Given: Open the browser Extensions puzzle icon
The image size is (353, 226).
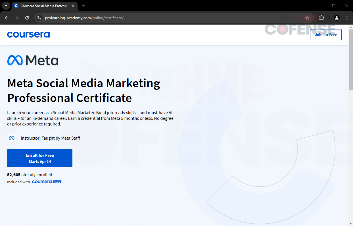Looking at the screenshot, I should (321, 18).
